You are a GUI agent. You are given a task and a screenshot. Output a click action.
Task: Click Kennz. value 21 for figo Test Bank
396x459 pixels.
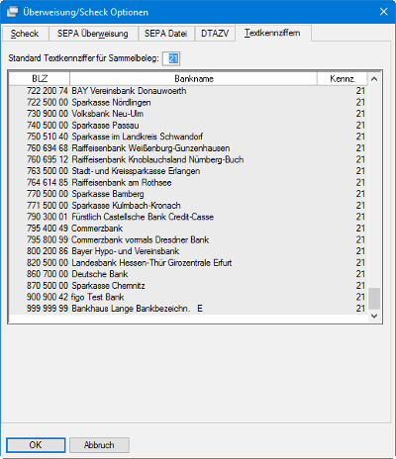(360, 297)
